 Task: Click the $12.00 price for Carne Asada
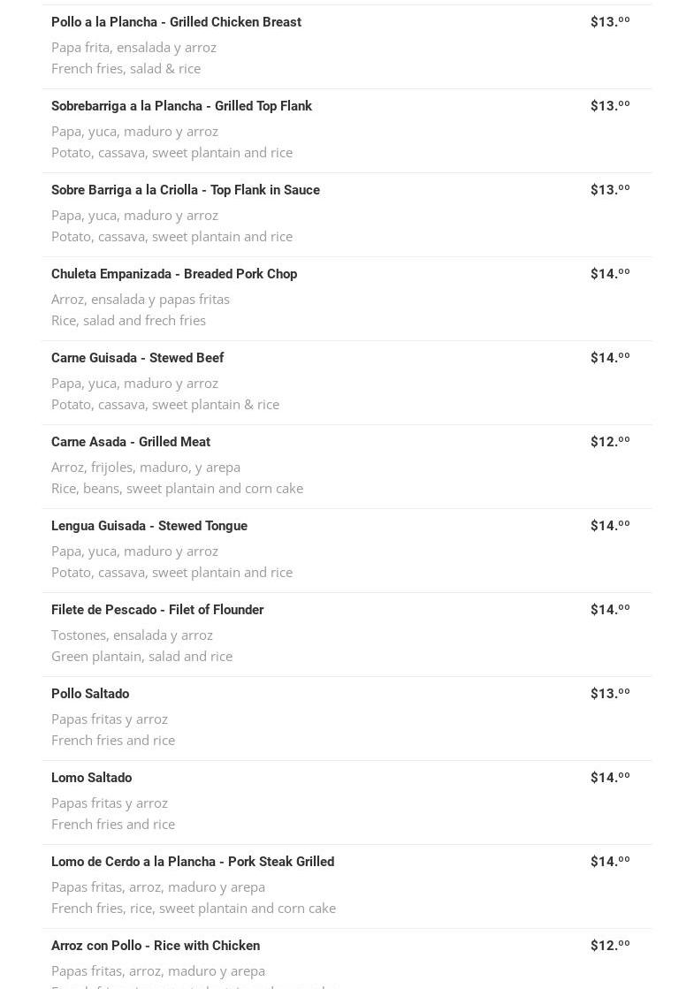(x=610, y=442)
